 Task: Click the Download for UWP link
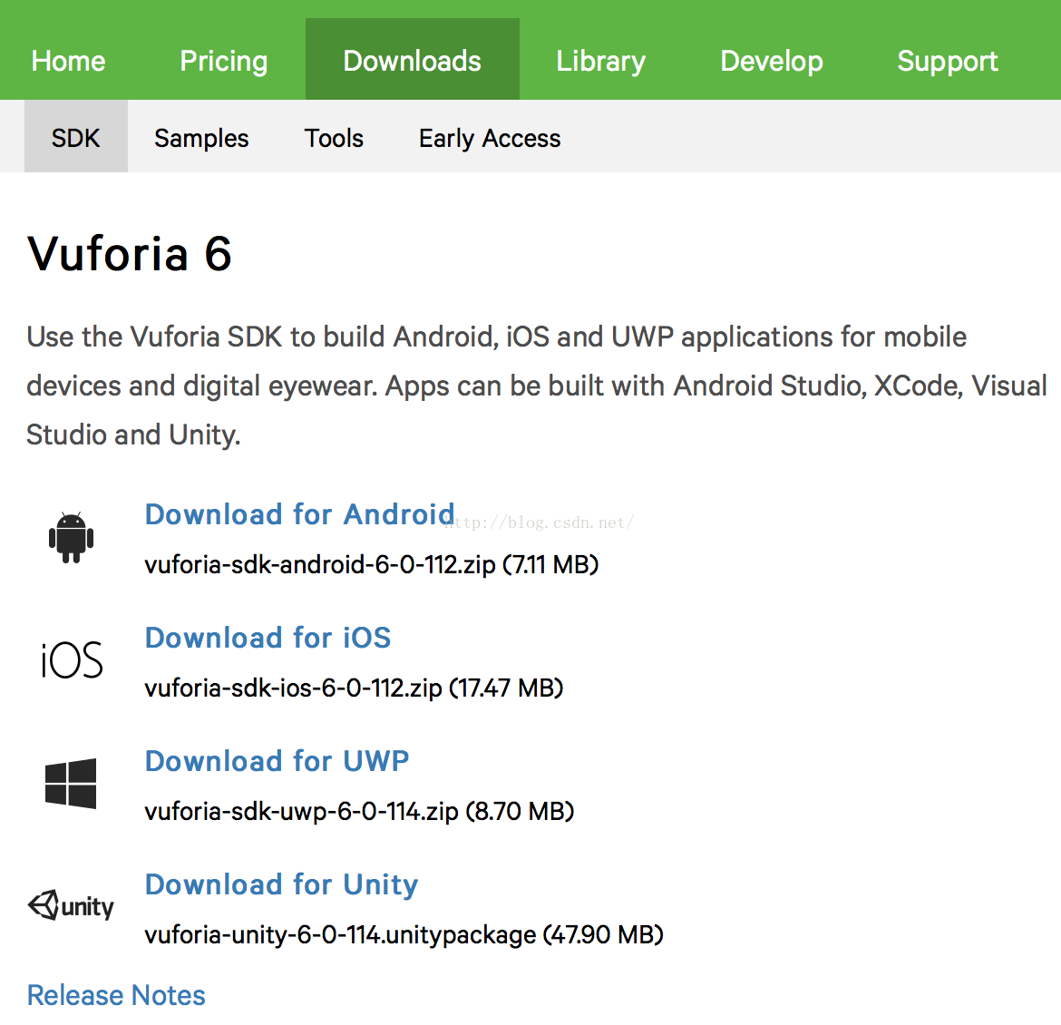click(277, 761)
